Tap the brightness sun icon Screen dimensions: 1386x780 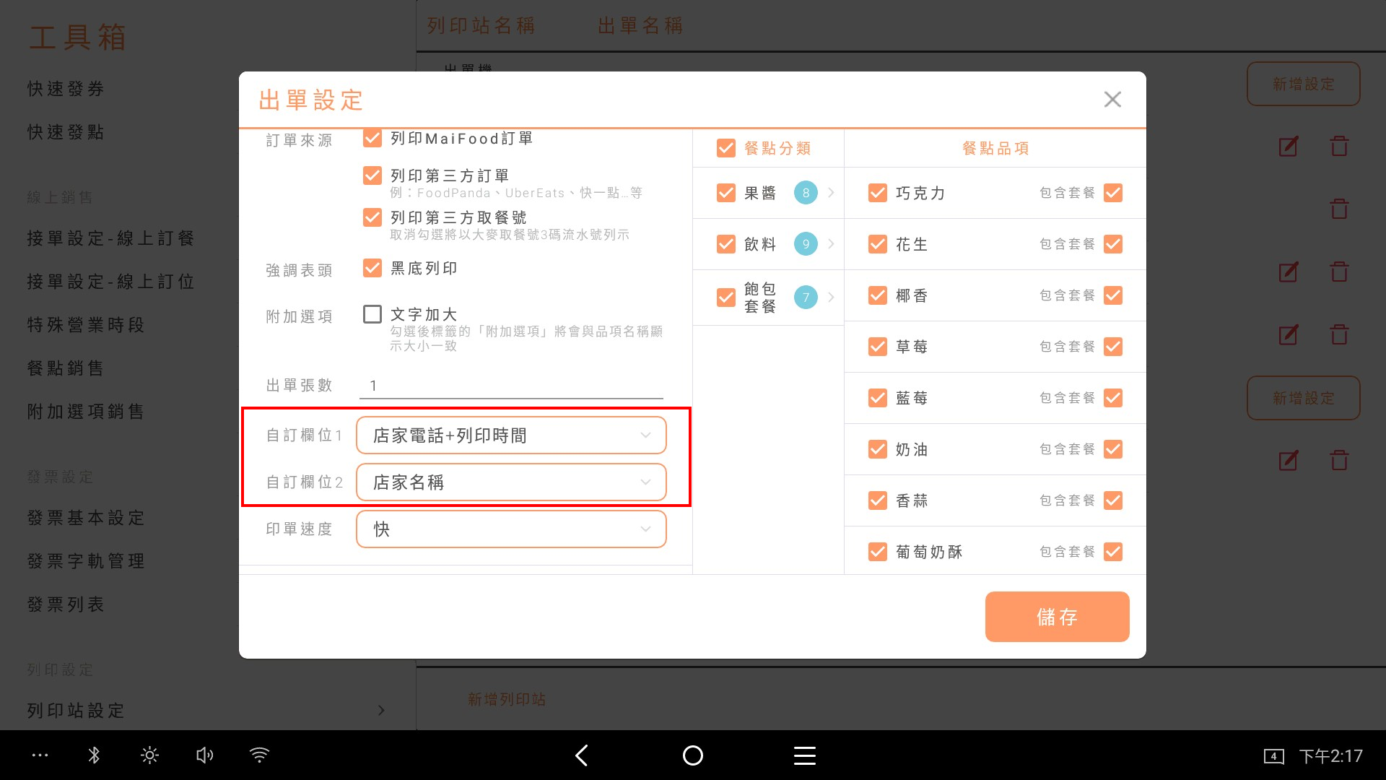pos(149,755)
